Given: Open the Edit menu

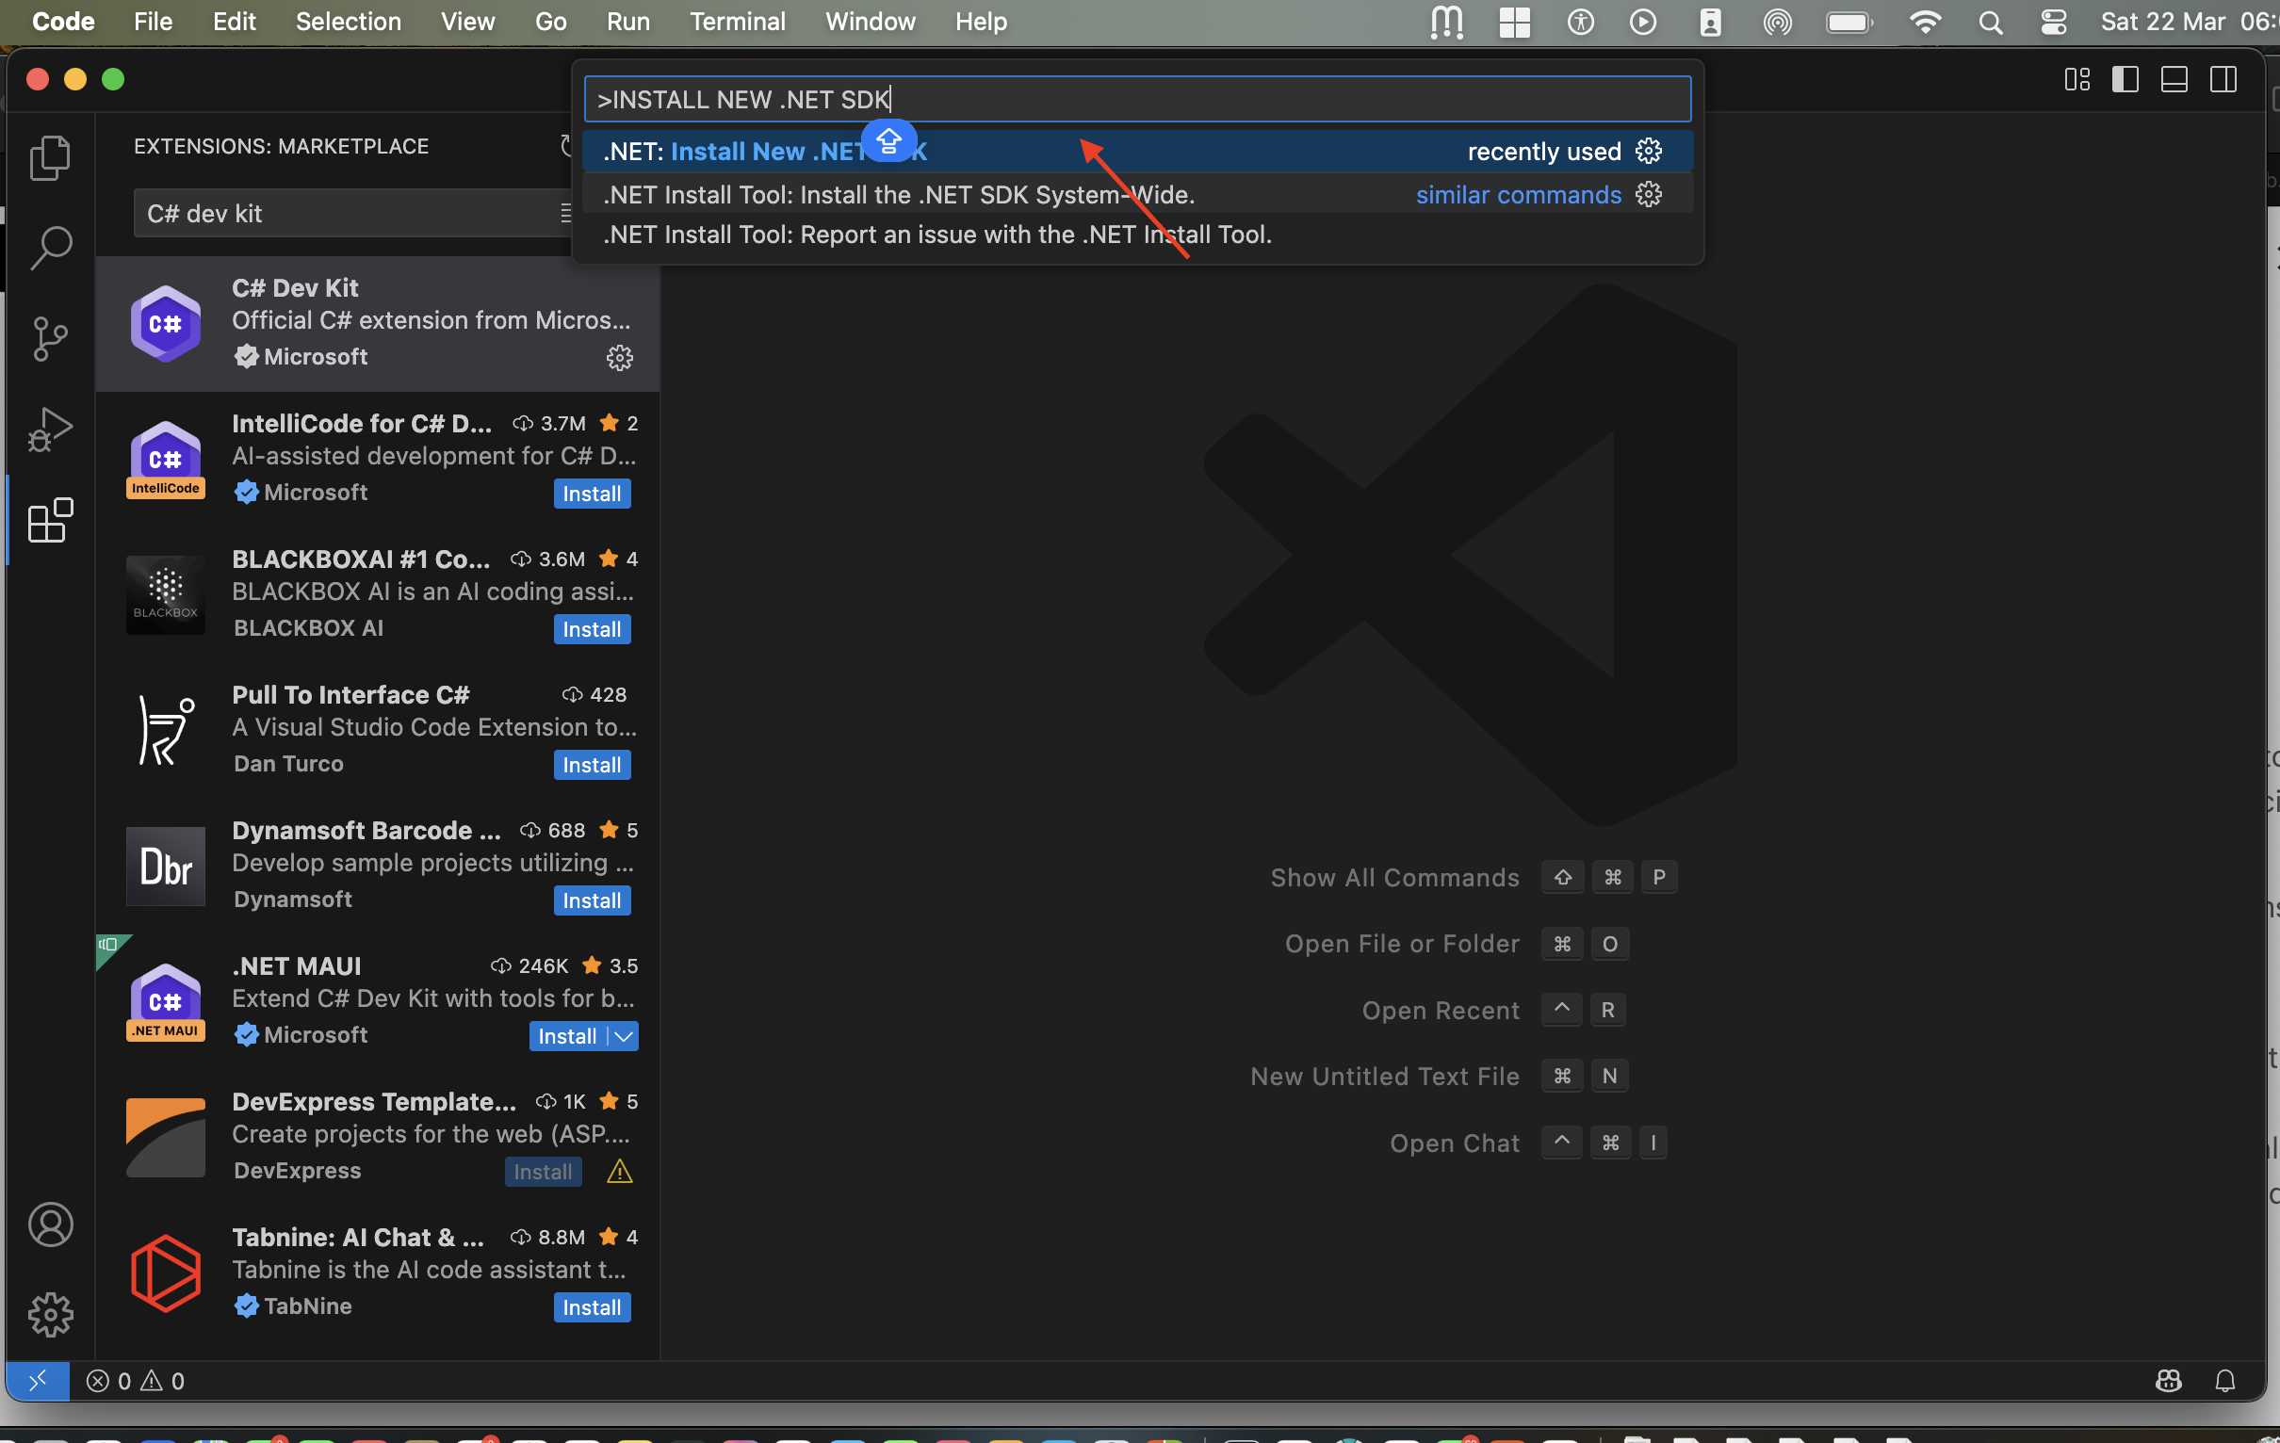Looking at the screenshot, I should (234, 22).
